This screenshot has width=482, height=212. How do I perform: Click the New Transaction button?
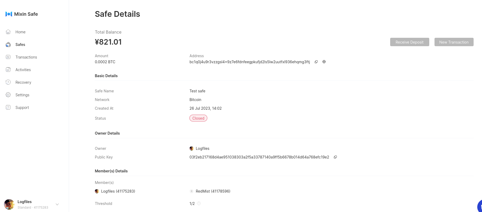coord(454,42)
